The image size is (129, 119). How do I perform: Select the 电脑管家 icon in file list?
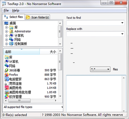(x=7, y=79)
